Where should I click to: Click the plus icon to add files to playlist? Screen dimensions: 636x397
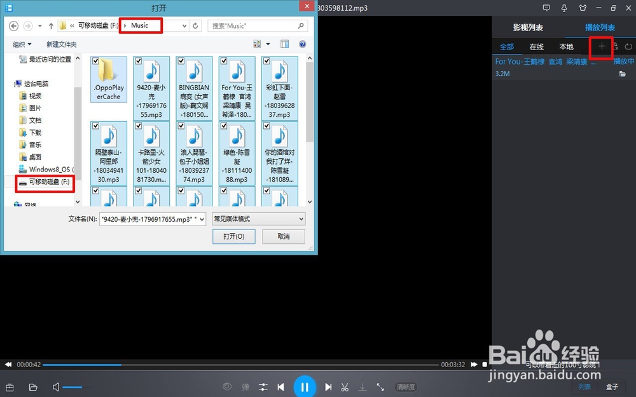(602, 46)
